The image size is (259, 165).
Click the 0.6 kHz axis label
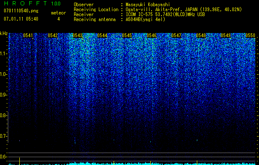(3, 157)
